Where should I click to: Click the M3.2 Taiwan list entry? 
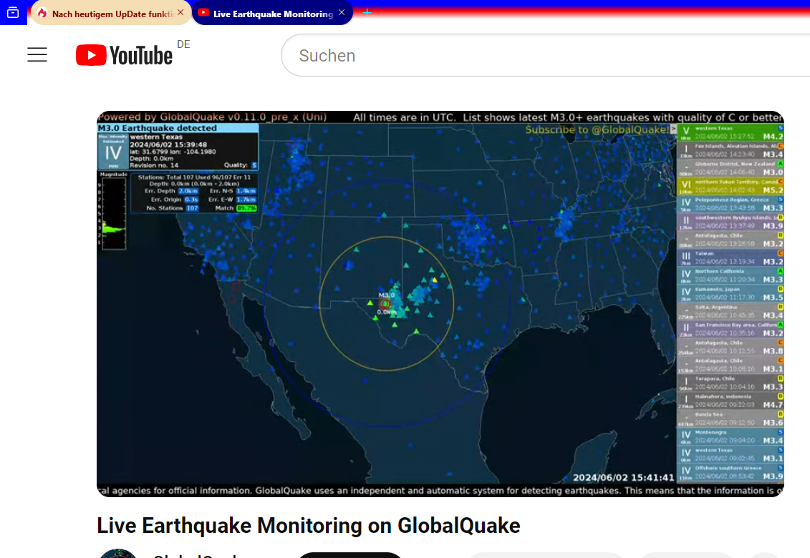pyautogui.click(x=731, y=258)
